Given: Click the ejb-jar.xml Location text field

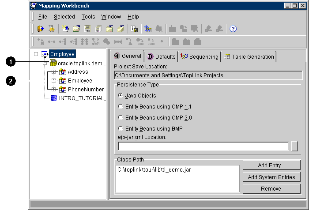Looking at the screenshot, I should (x=203, y=146).
